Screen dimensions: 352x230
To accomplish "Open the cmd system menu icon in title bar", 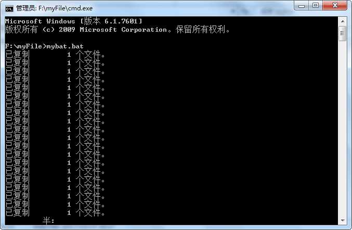I will tap(9, 8).
